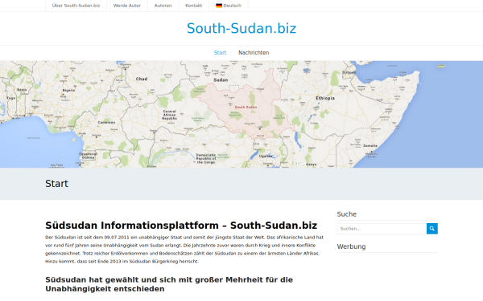Click the heading Südsudan hat gewählt
The image size is (483, 301).
click(x=169, y=284)
